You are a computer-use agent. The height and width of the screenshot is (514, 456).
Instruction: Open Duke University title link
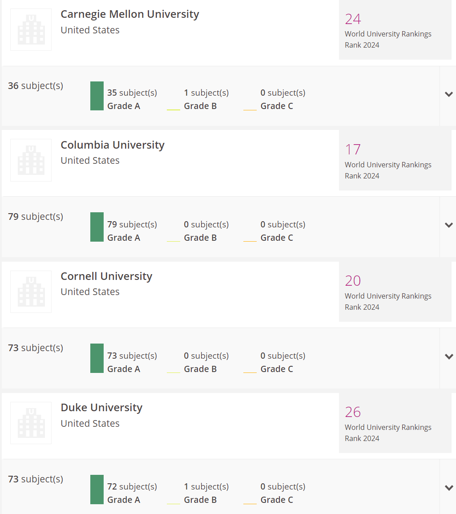coord(101,408)
